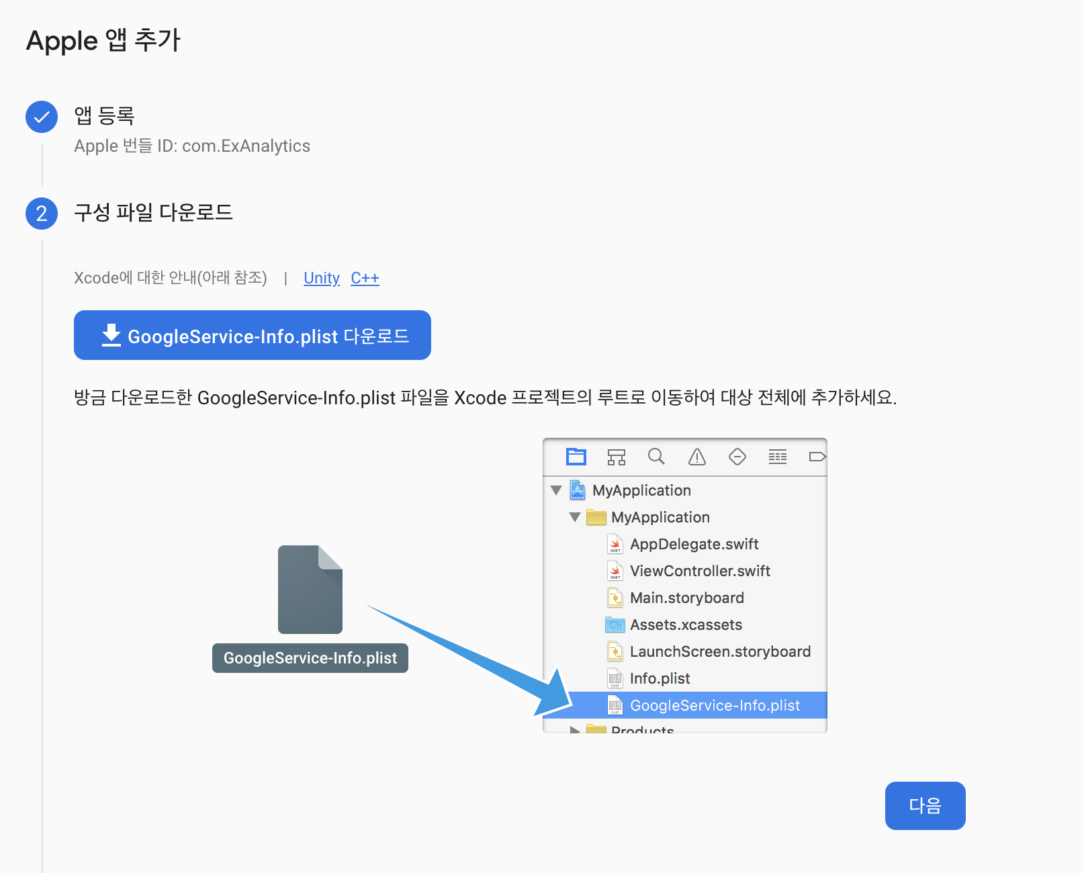Click the storyboard icon beside LaunchScreen.storyboard
This screenshot has height=873, width=1084.
click(615, 651)
